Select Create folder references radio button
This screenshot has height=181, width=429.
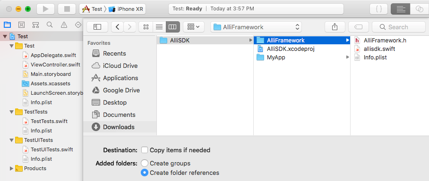point(145,173)
